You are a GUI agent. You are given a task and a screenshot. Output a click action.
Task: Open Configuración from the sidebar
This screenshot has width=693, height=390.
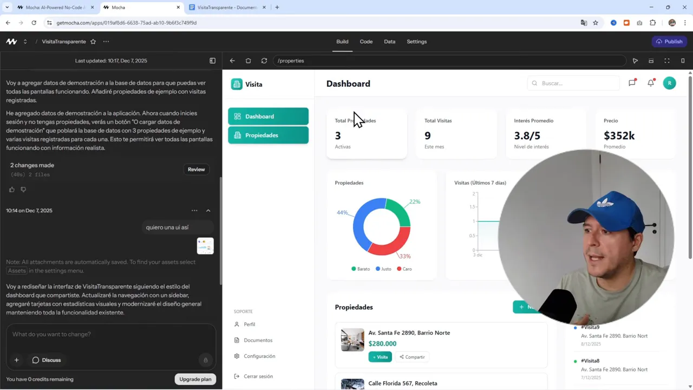(x=259, y=356)
